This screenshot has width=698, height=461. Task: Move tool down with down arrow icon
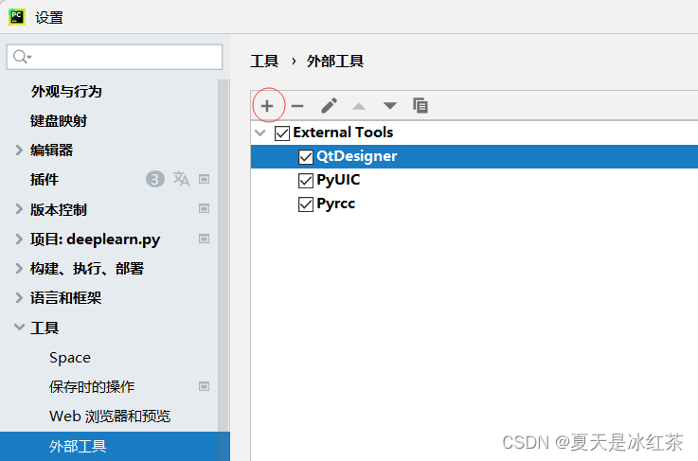390,106
